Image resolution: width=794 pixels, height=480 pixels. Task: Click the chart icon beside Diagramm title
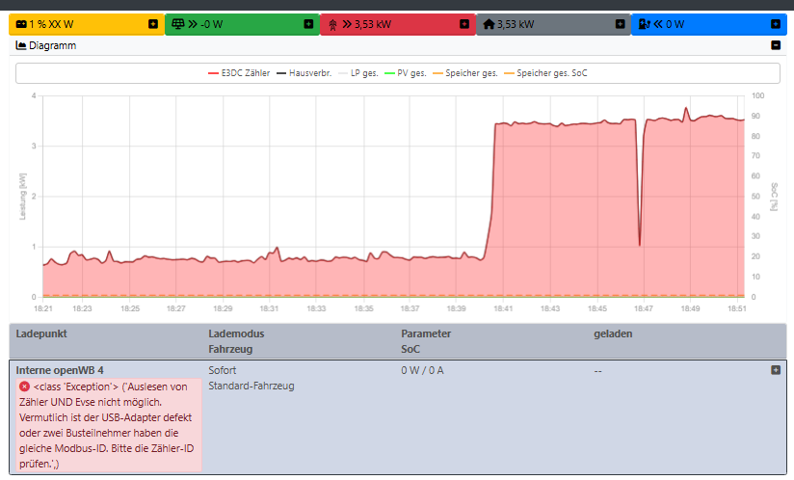[x=21, y=45]
